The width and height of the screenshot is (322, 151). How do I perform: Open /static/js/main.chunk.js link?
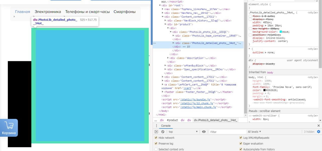[x=198, y=107]
